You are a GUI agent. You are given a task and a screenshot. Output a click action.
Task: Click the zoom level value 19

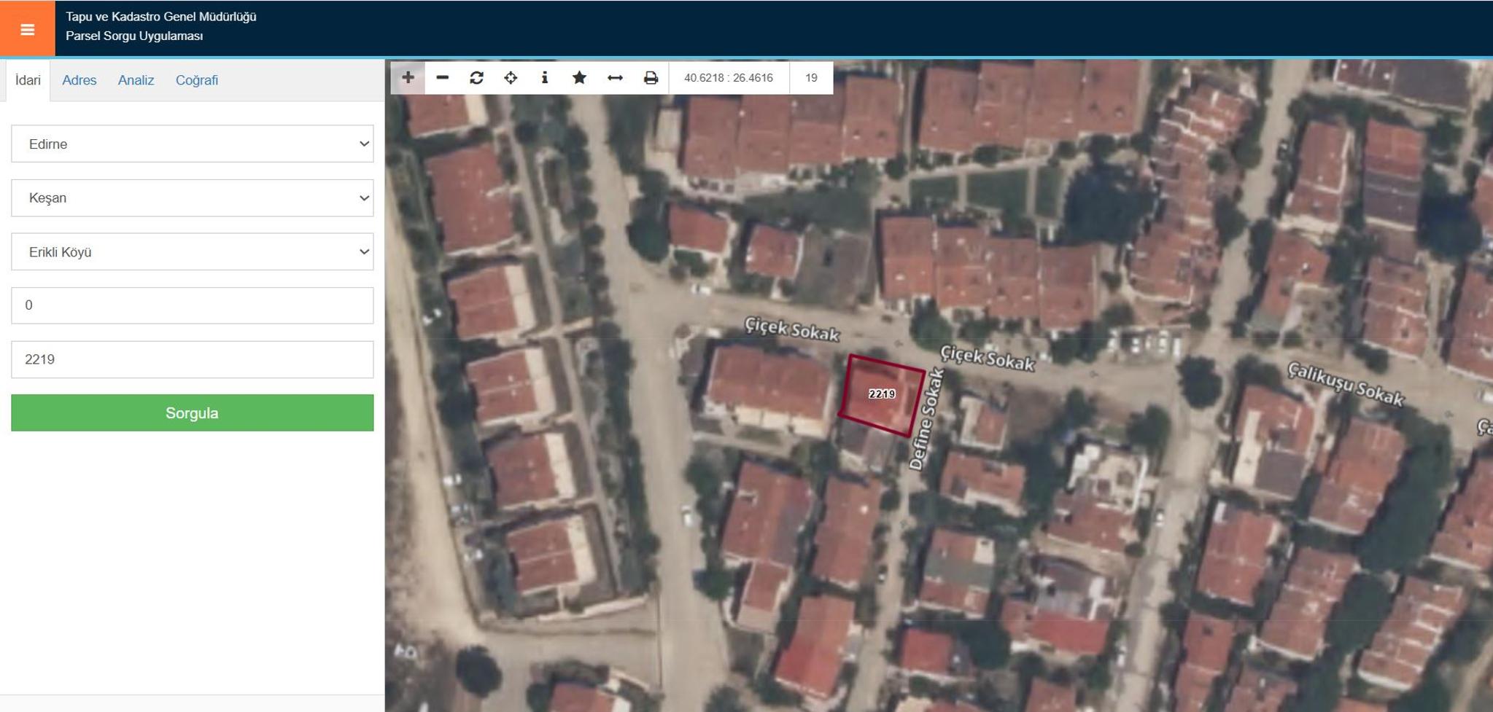click(811, 78)
